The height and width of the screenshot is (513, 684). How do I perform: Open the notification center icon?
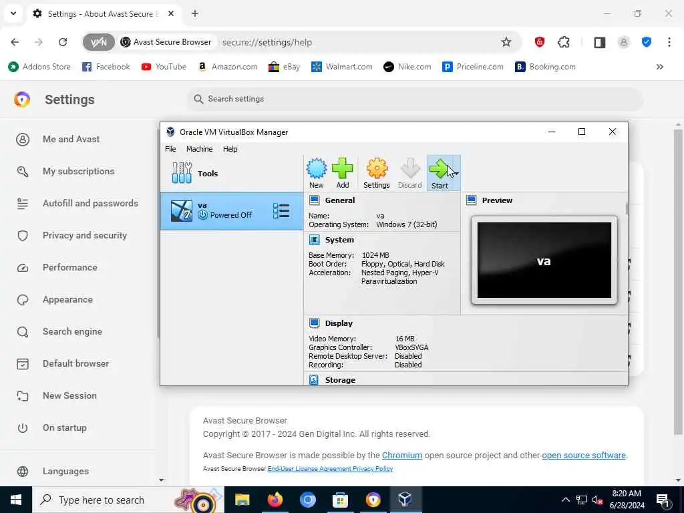[x=663, y=500]
